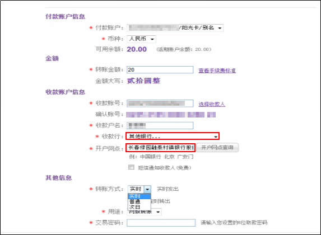Screen dimensions: 321x235
Task: Click the arrow icon of 币种 dropdown
Action: (x=152, y=39)
